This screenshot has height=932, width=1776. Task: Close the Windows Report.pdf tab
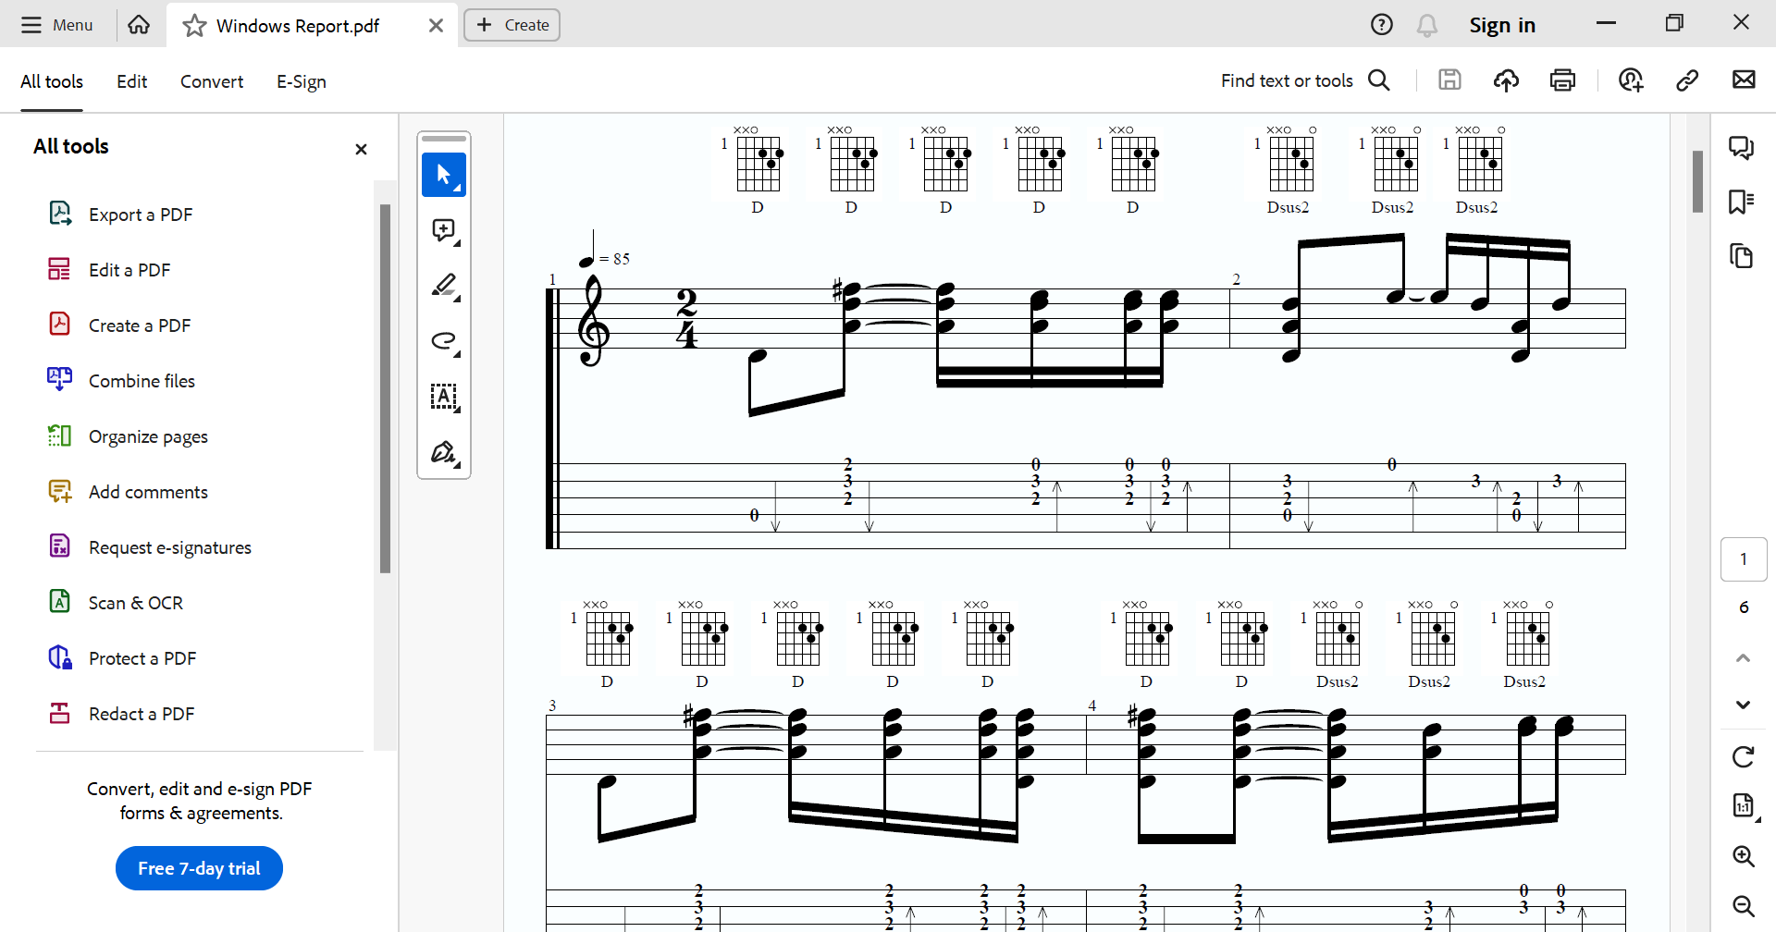pyautogui.click(x=436, y=26)
